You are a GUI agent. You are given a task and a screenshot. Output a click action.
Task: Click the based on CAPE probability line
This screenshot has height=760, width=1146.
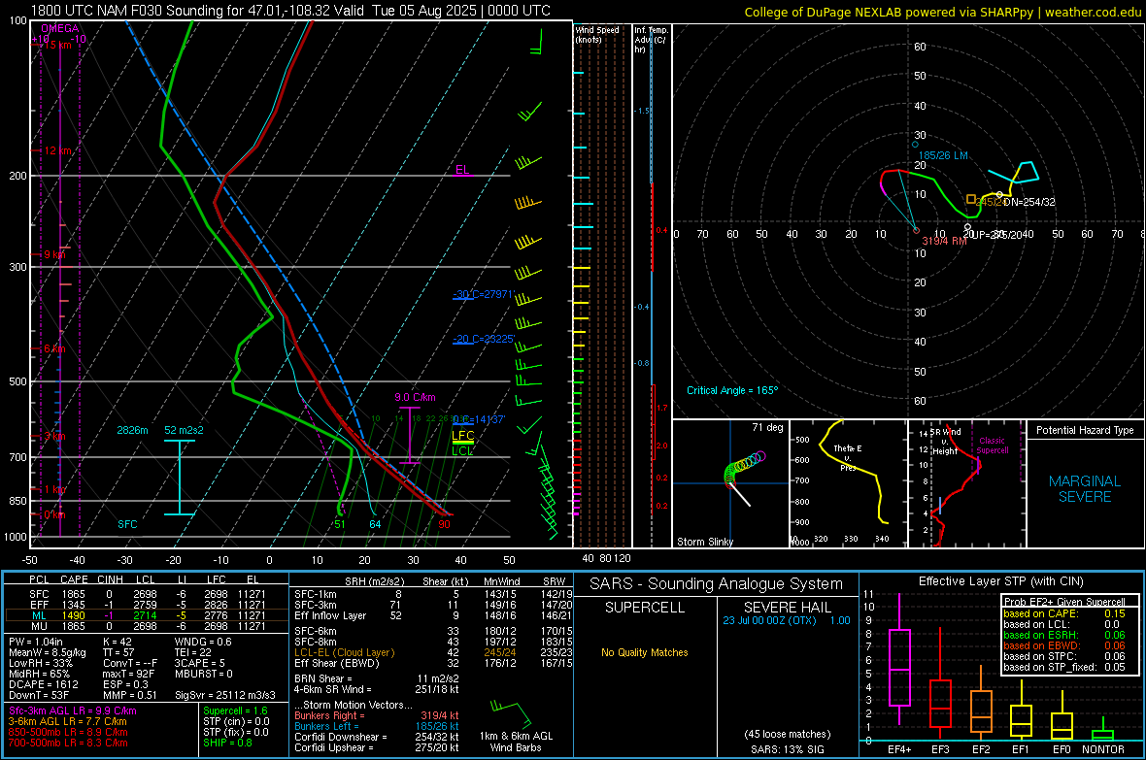click(x=1064, y=613)
